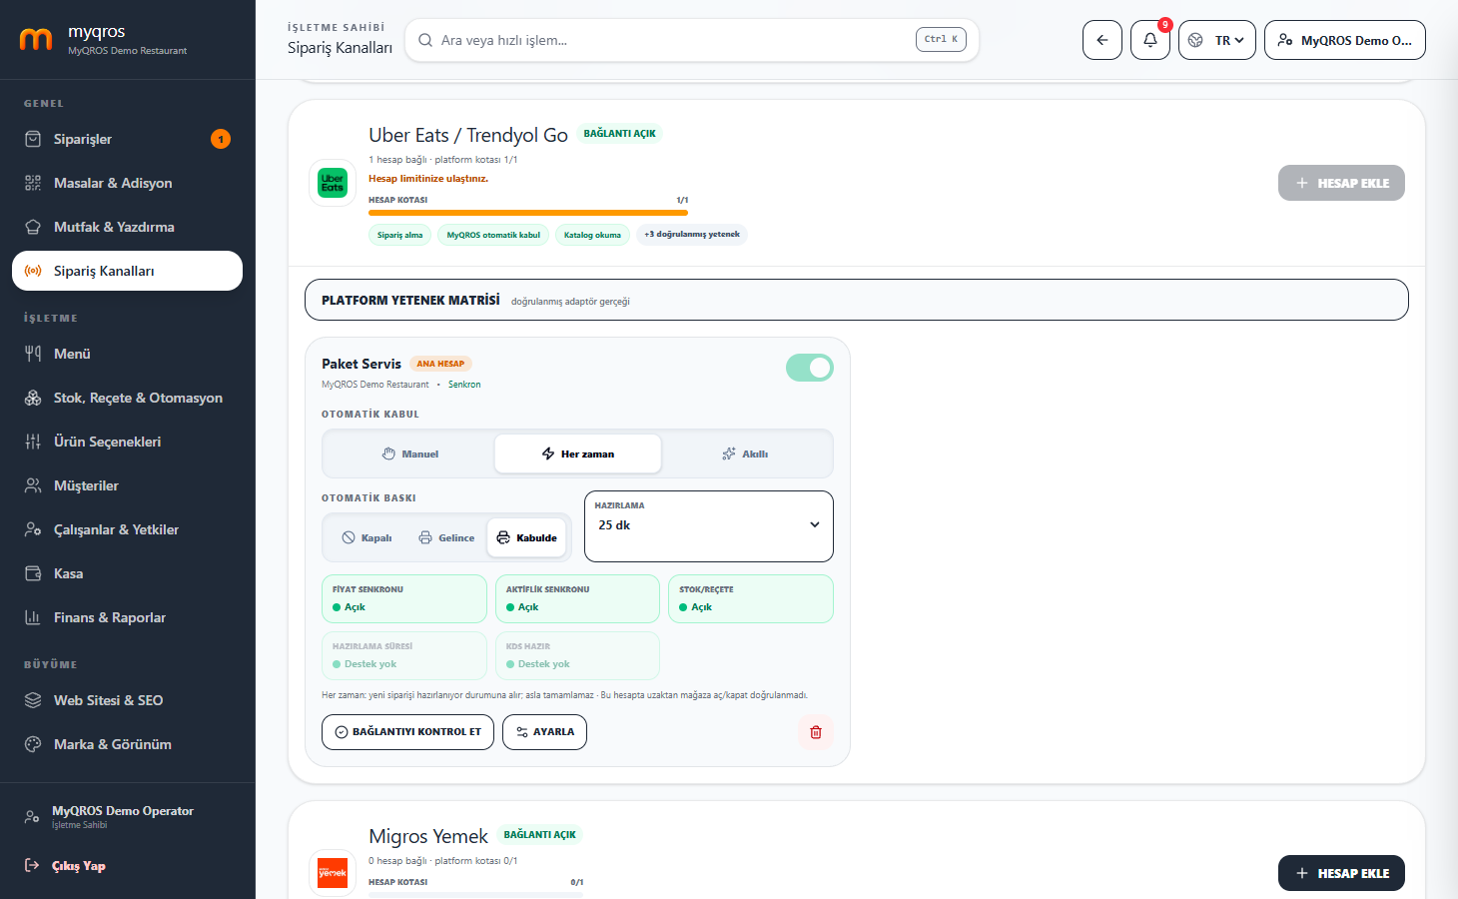The width and height of the screenshot is (1458, 899).
Task: Click the Kasa wallet icon
Action: pyautogui.click(x=33, y=573)
